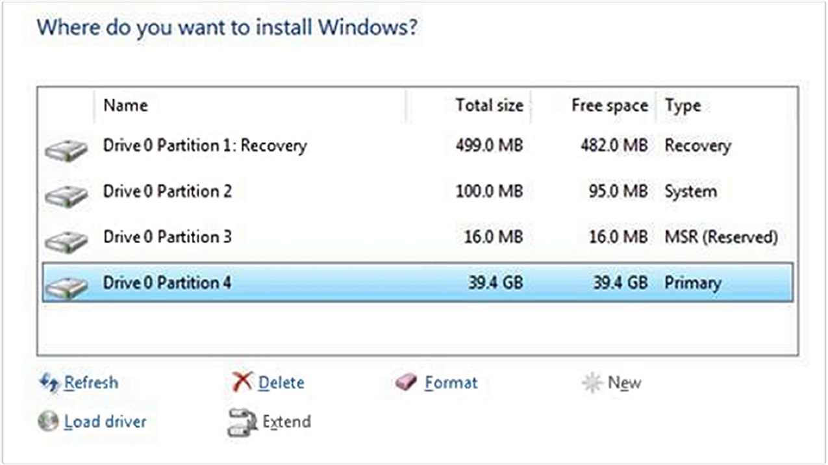
Task: Click the Refresh arrows icon
Action: point(48,383)
